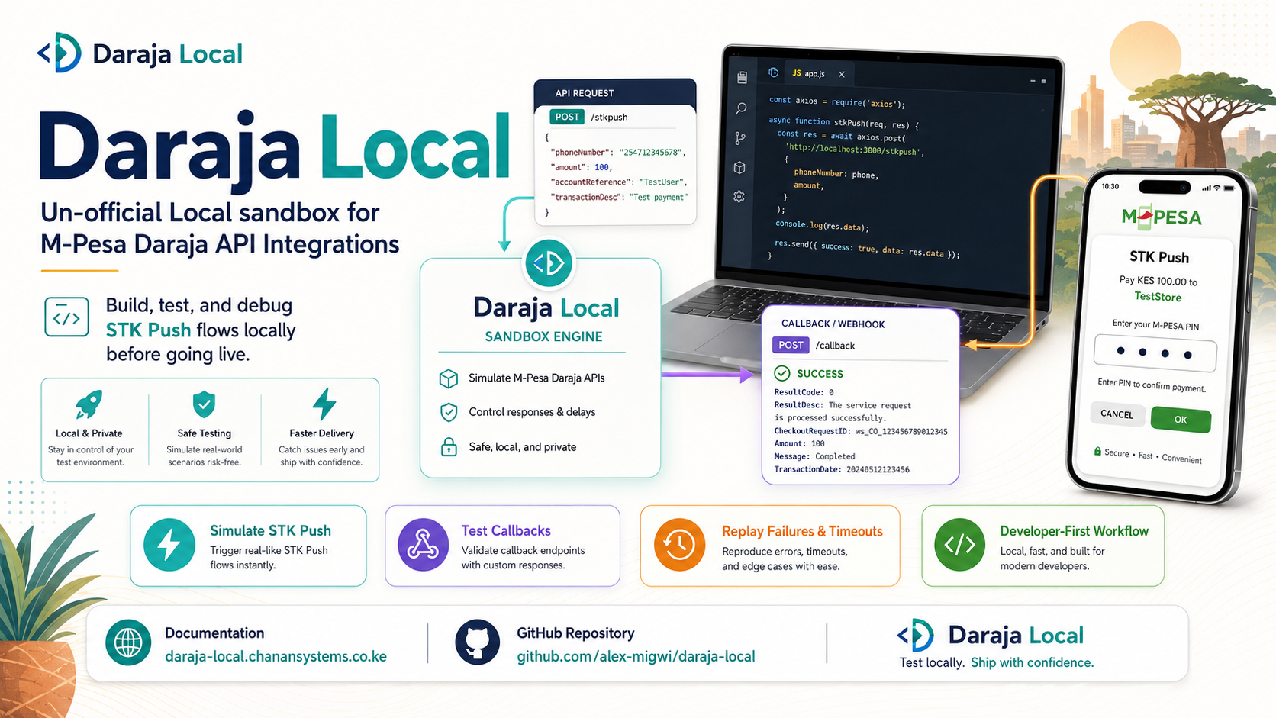Click the /stkpush endpoint text
1276x718 pixels.
pyautogui.click(x=609, y=117)
